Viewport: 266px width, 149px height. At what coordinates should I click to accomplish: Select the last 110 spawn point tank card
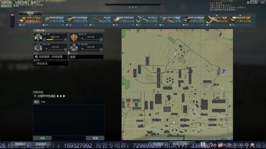pyautogui.click(x=241, y=19)
